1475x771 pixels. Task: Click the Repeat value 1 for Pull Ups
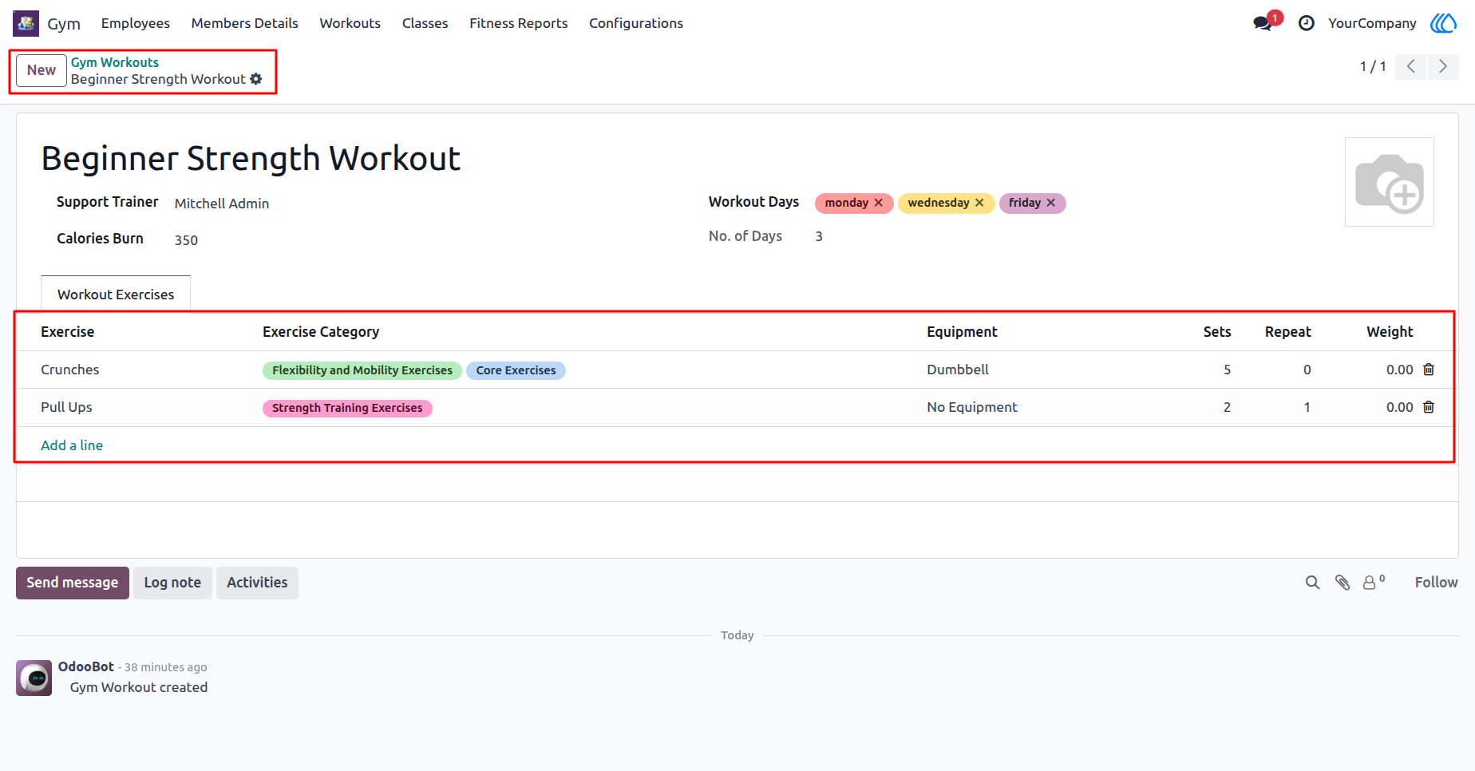pos(1307,407)
